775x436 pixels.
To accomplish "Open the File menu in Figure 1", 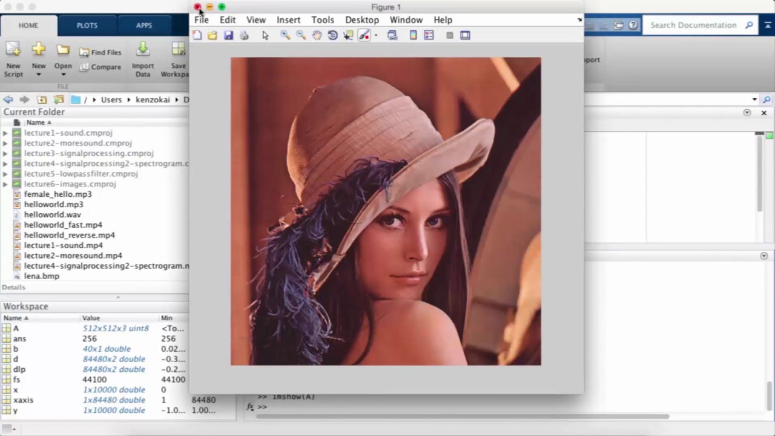I will tap(202, 20).
